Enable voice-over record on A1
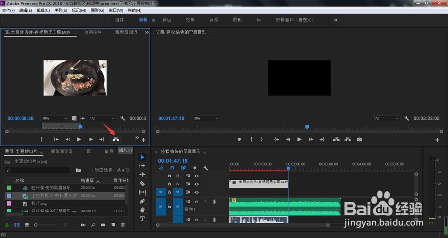The image size is (448, 238). click(x=214, y=202)
